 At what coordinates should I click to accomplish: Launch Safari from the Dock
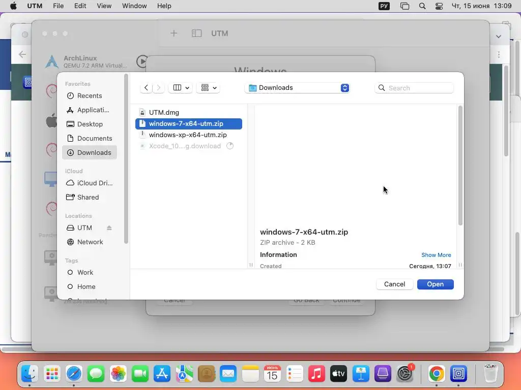tap(74, 373)
